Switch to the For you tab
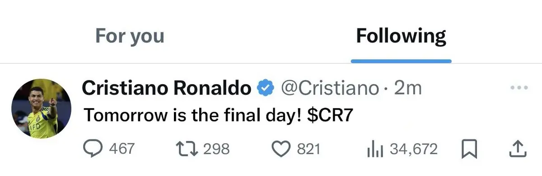This screenshot has width=542, height=176. pos(130,36)
